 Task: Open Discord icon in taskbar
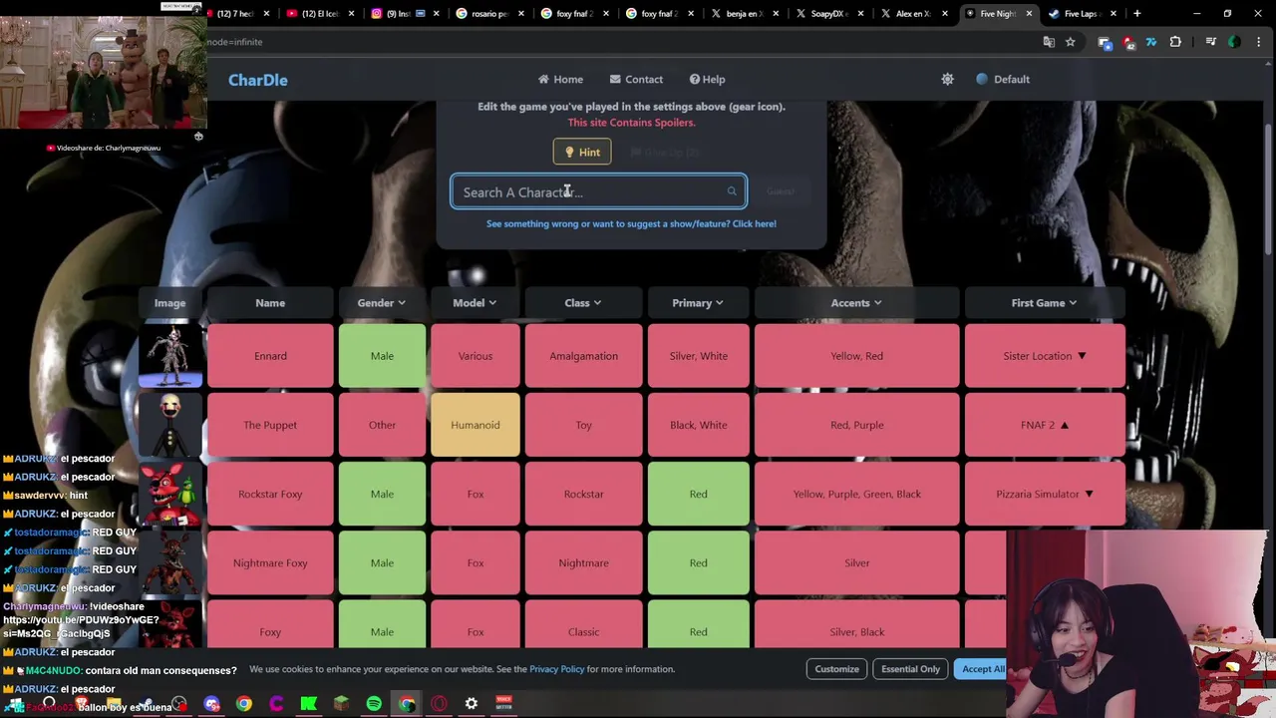point(211,704)
